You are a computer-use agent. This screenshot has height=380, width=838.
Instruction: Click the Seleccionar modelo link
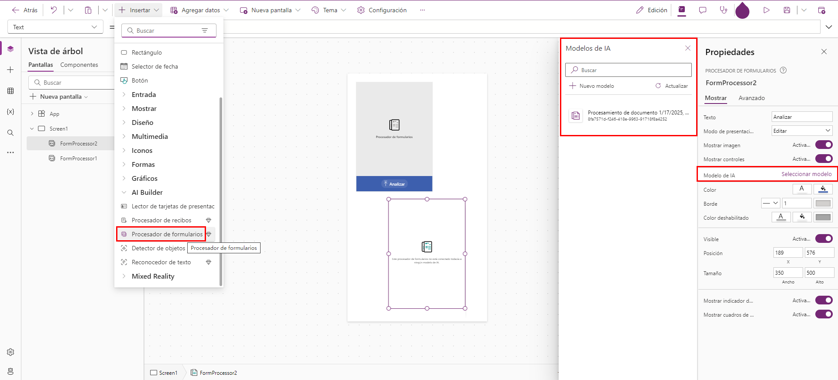pyautogui.click(x=807, y=174)
